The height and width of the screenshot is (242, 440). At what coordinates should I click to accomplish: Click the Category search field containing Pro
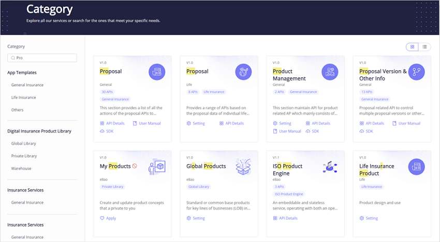(x=42, y=58)
